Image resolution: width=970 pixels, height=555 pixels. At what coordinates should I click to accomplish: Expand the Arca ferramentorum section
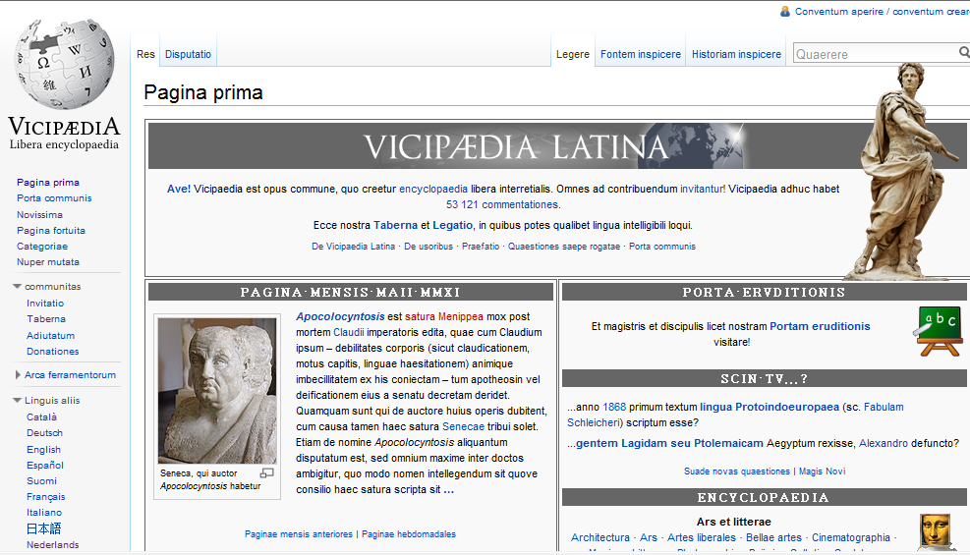(x=18, y=375)
